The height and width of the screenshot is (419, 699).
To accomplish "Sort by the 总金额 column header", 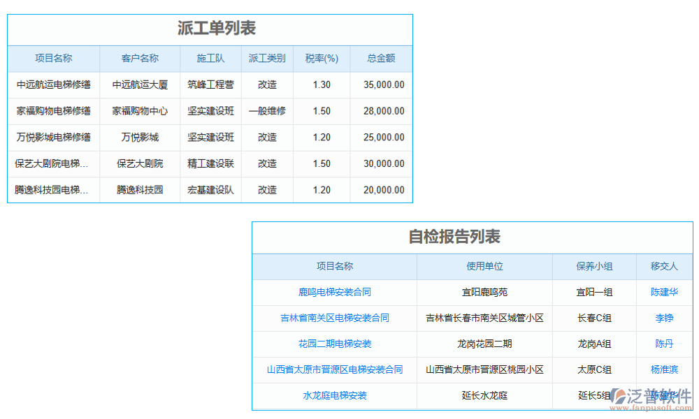I will coord(381,59).
